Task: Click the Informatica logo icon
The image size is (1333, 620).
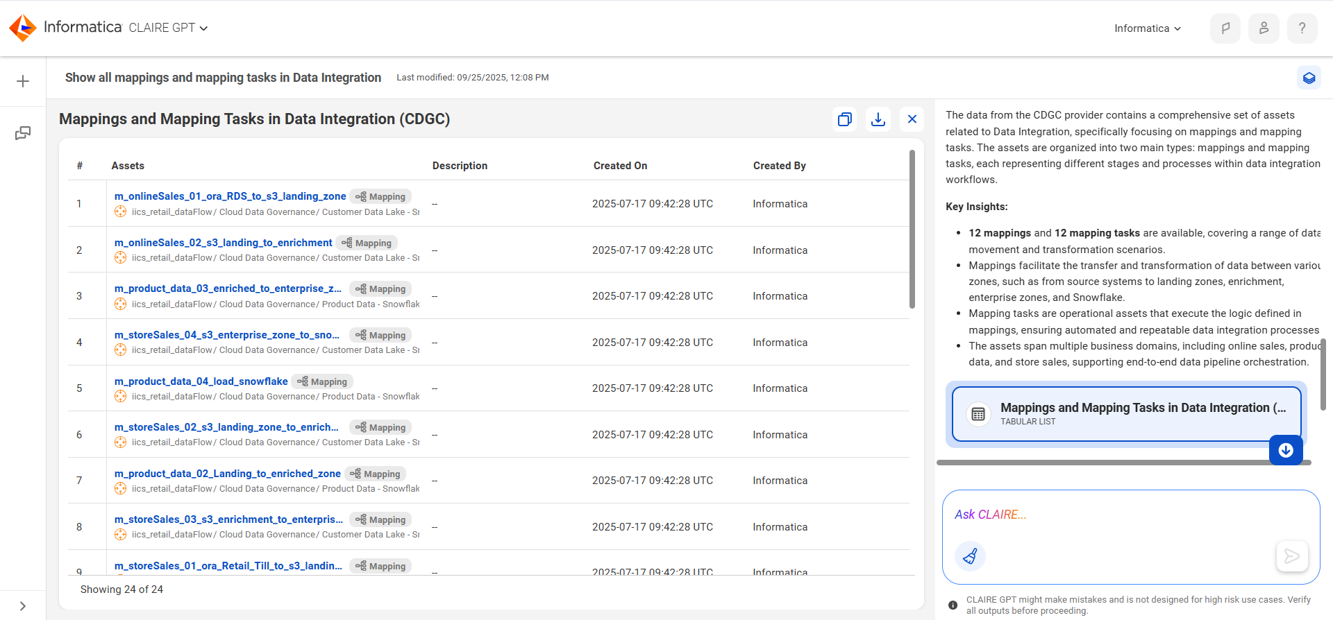Action: tap(23, 28)
